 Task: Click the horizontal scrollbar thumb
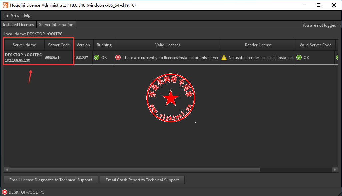tap(135, 170)
